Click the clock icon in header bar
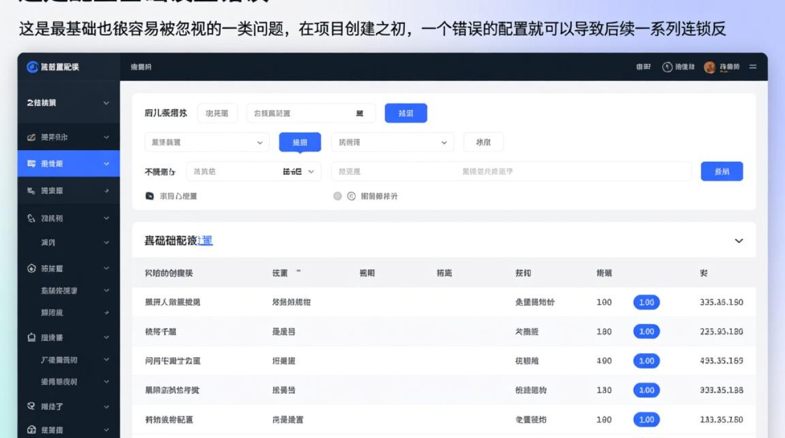Image resolution: width=785 pixels, height=438 pixels. pyautogui.click(x=667, y=67)
